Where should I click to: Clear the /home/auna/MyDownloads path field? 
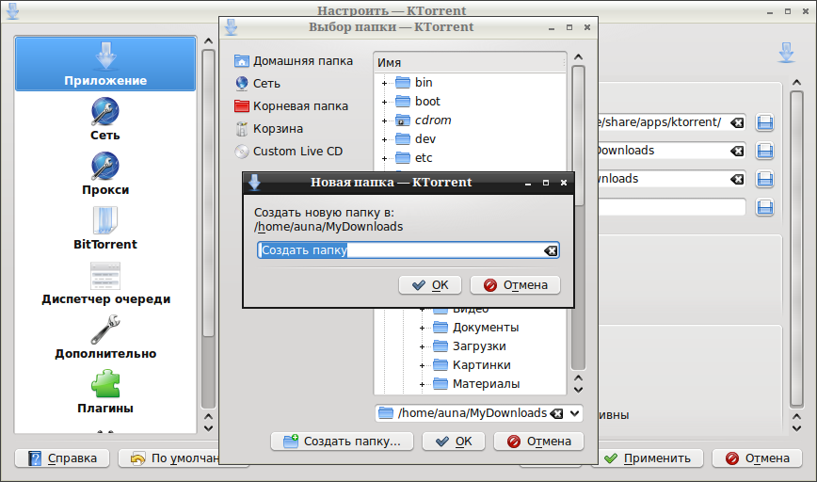(x=557, y=413)
